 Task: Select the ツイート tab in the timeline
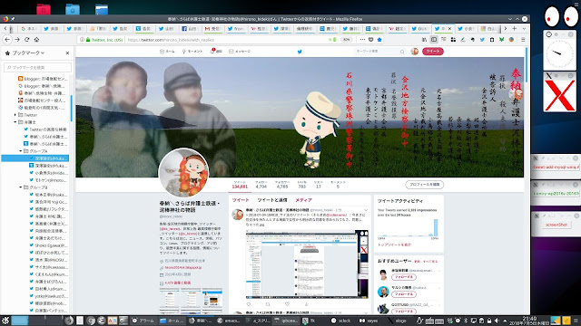coord(241,200)
